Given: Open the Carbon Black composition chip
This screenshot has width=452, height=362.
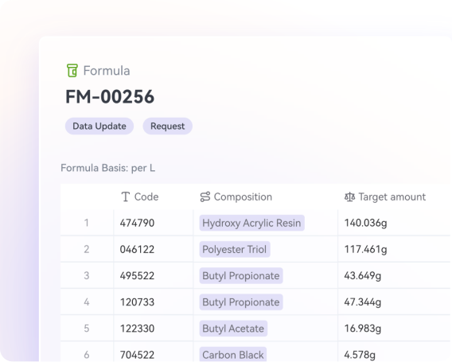Looking at the screenshot, I should pos(233,355).
